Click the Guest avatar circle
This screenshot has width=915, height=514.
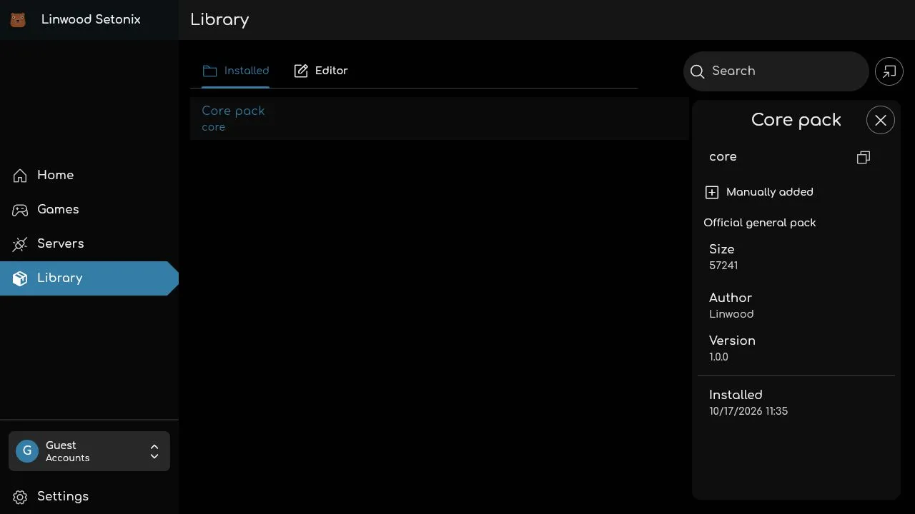pyautogui.click(x=27, y=451)
